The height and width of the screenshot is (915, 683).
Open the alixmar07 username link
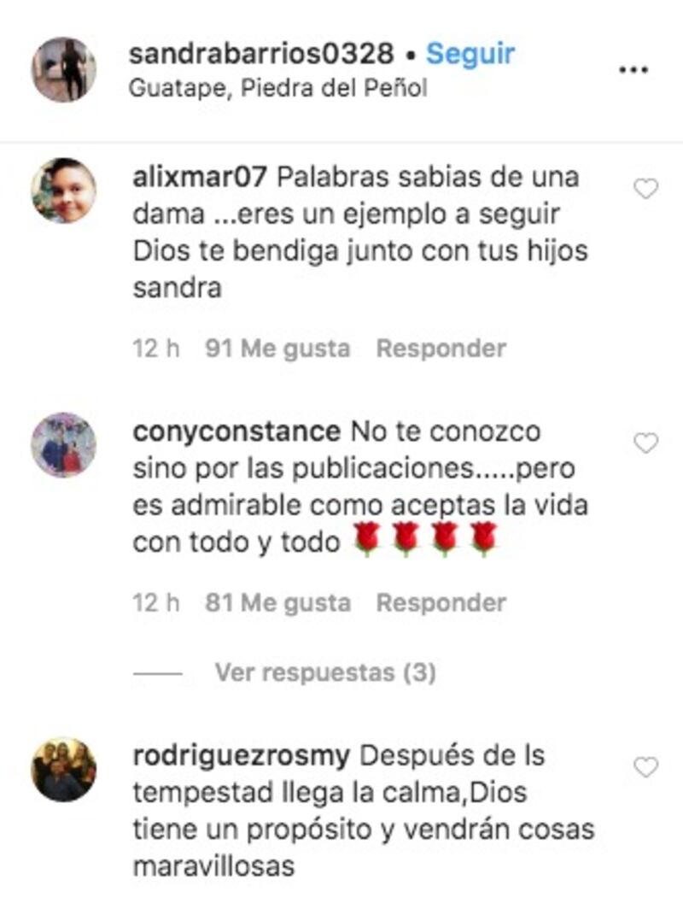200,177
